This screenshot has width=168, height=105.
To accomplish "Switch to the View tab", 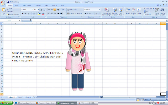I will click(62, 5).
